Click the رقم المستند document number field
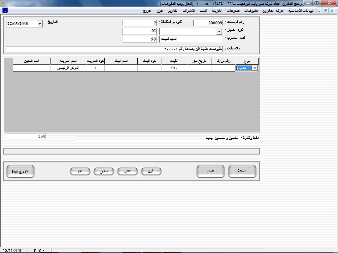The height and width of the screenshot is (253, 338). 208,23
